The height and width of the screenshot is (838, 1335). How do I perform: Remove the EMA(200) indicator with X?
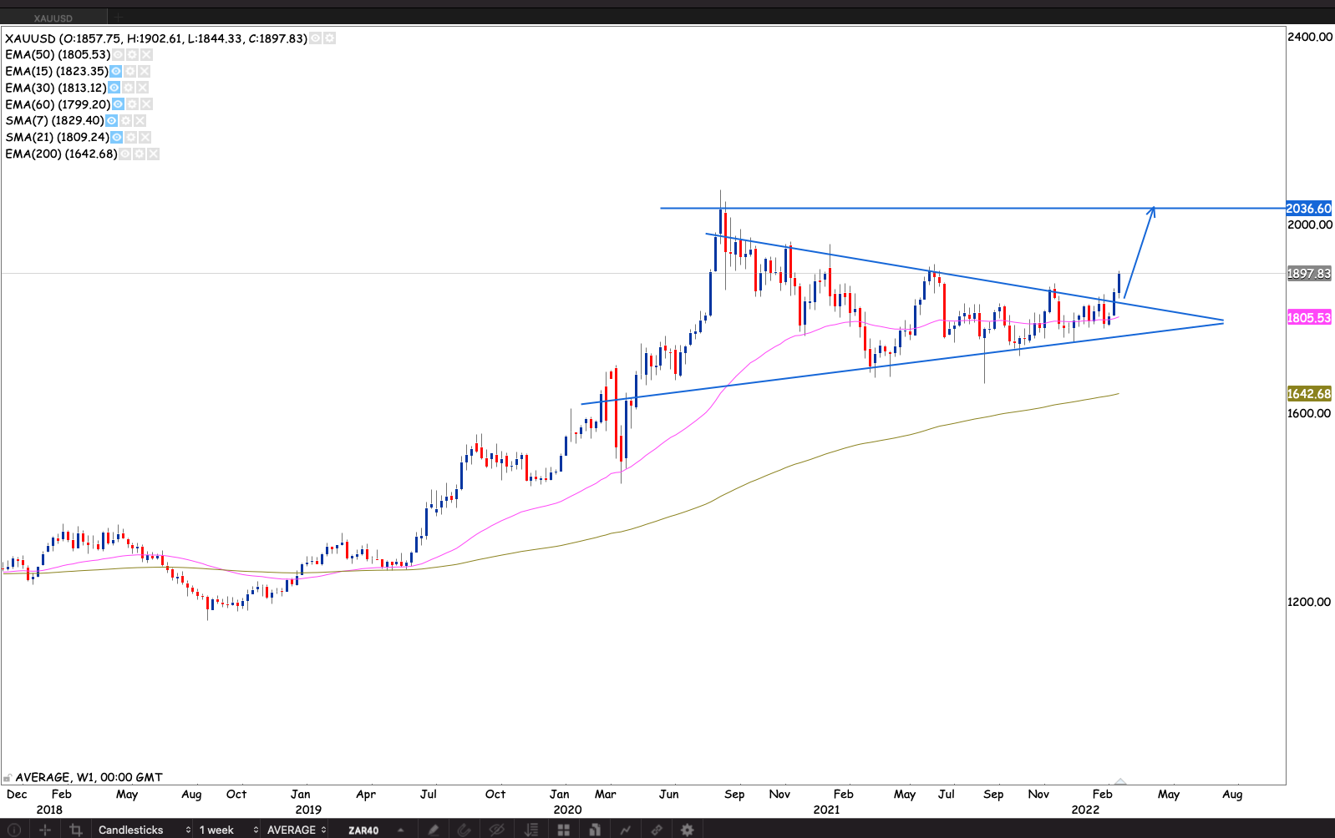pos(154,154)
